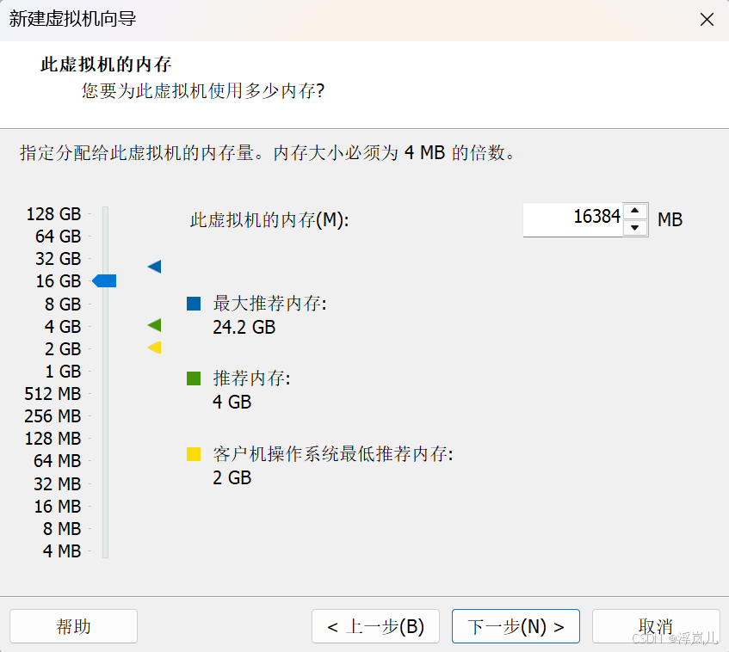Click the 8 GB scale label
Viewport: 729px width, 652px height.
tap(63, 304)
